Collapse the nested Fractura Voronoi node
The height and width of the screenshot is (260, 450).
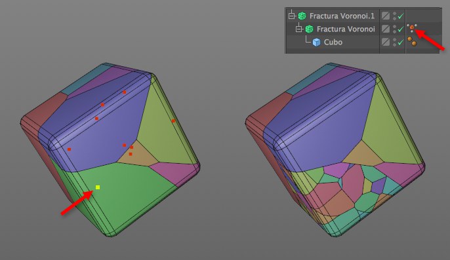(x=299, y=29)
